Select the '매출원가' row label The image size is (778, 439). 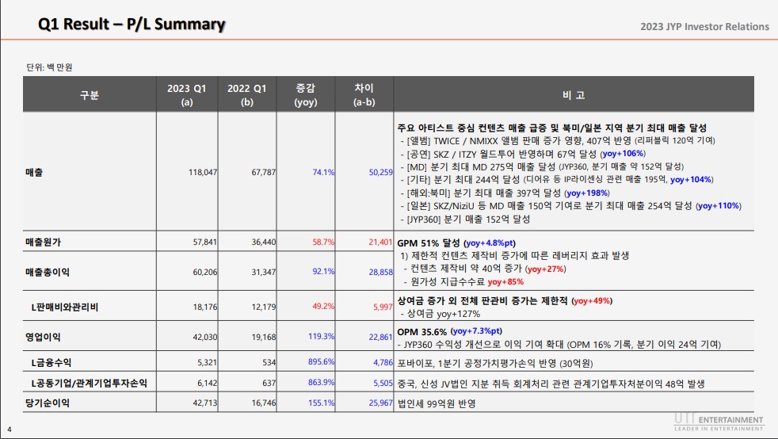coord(43,242)
